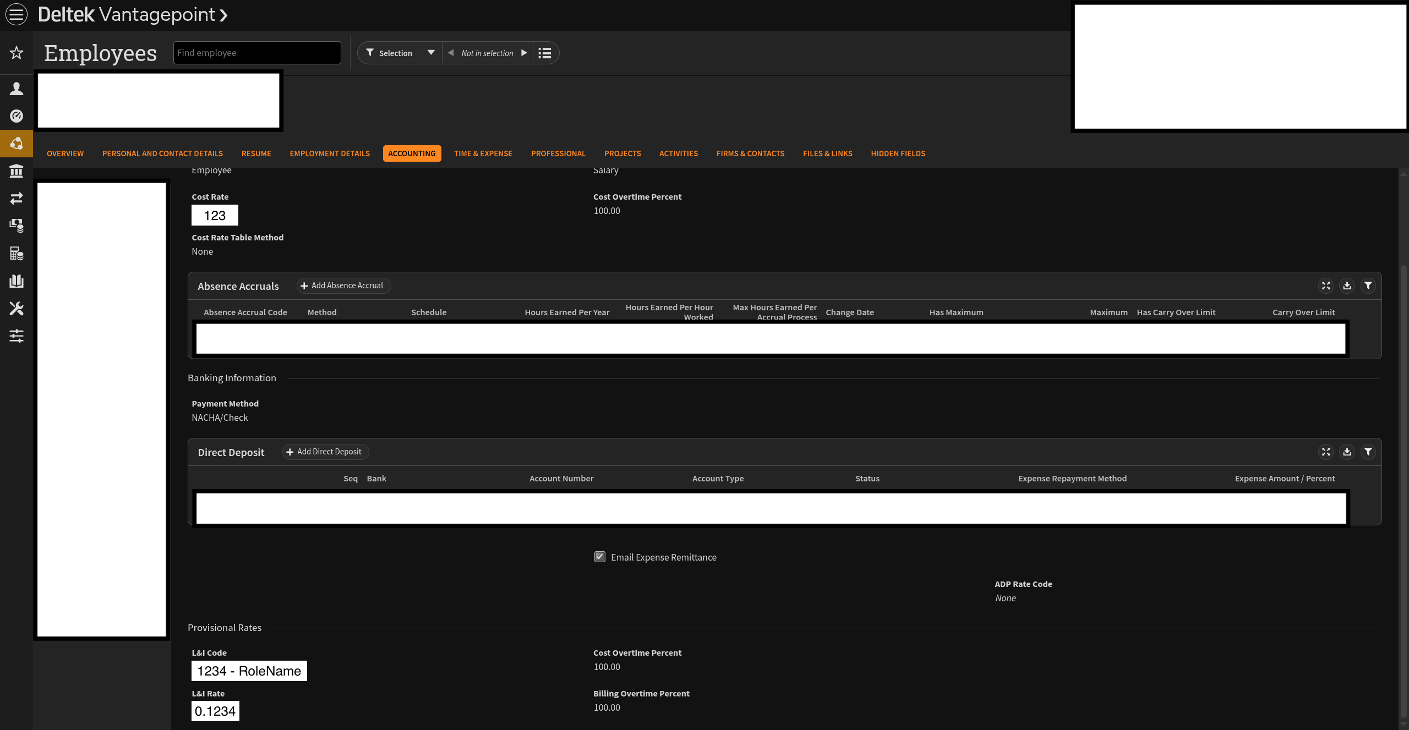Maximize the Absence Accruals grid
The width and height of the screenshot is (1409, 730).
click(x=1326, y=286)
